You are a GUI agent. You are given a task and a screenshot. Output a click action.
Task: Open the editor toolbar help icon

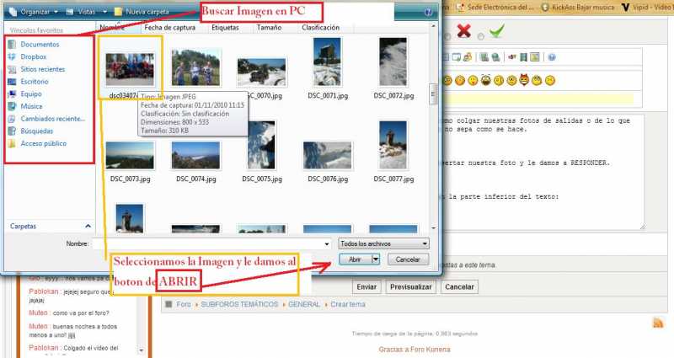point(552,57)
